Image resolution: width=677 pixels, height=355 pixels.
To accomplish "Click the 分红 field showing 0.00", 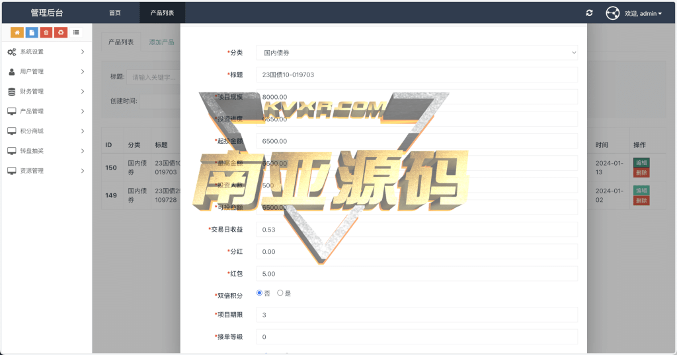I will tap(417, 251).
